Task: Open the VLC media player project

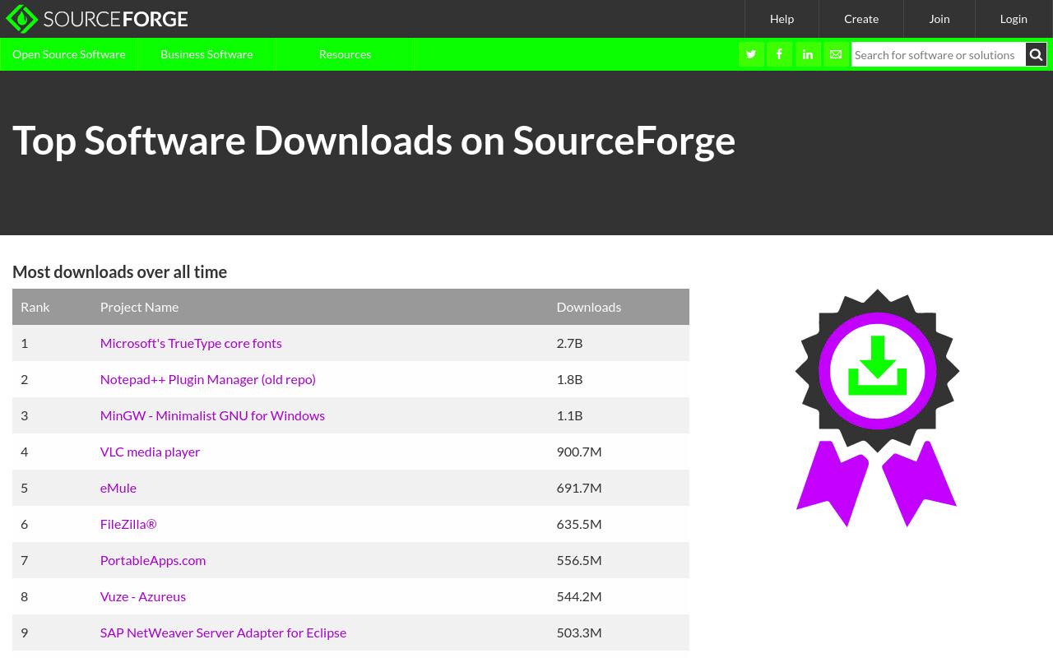Action: 150,452
